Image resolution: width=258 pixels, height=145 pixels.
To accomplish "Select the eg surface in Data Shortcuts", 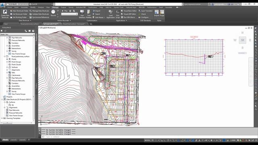I will (12, 105).
